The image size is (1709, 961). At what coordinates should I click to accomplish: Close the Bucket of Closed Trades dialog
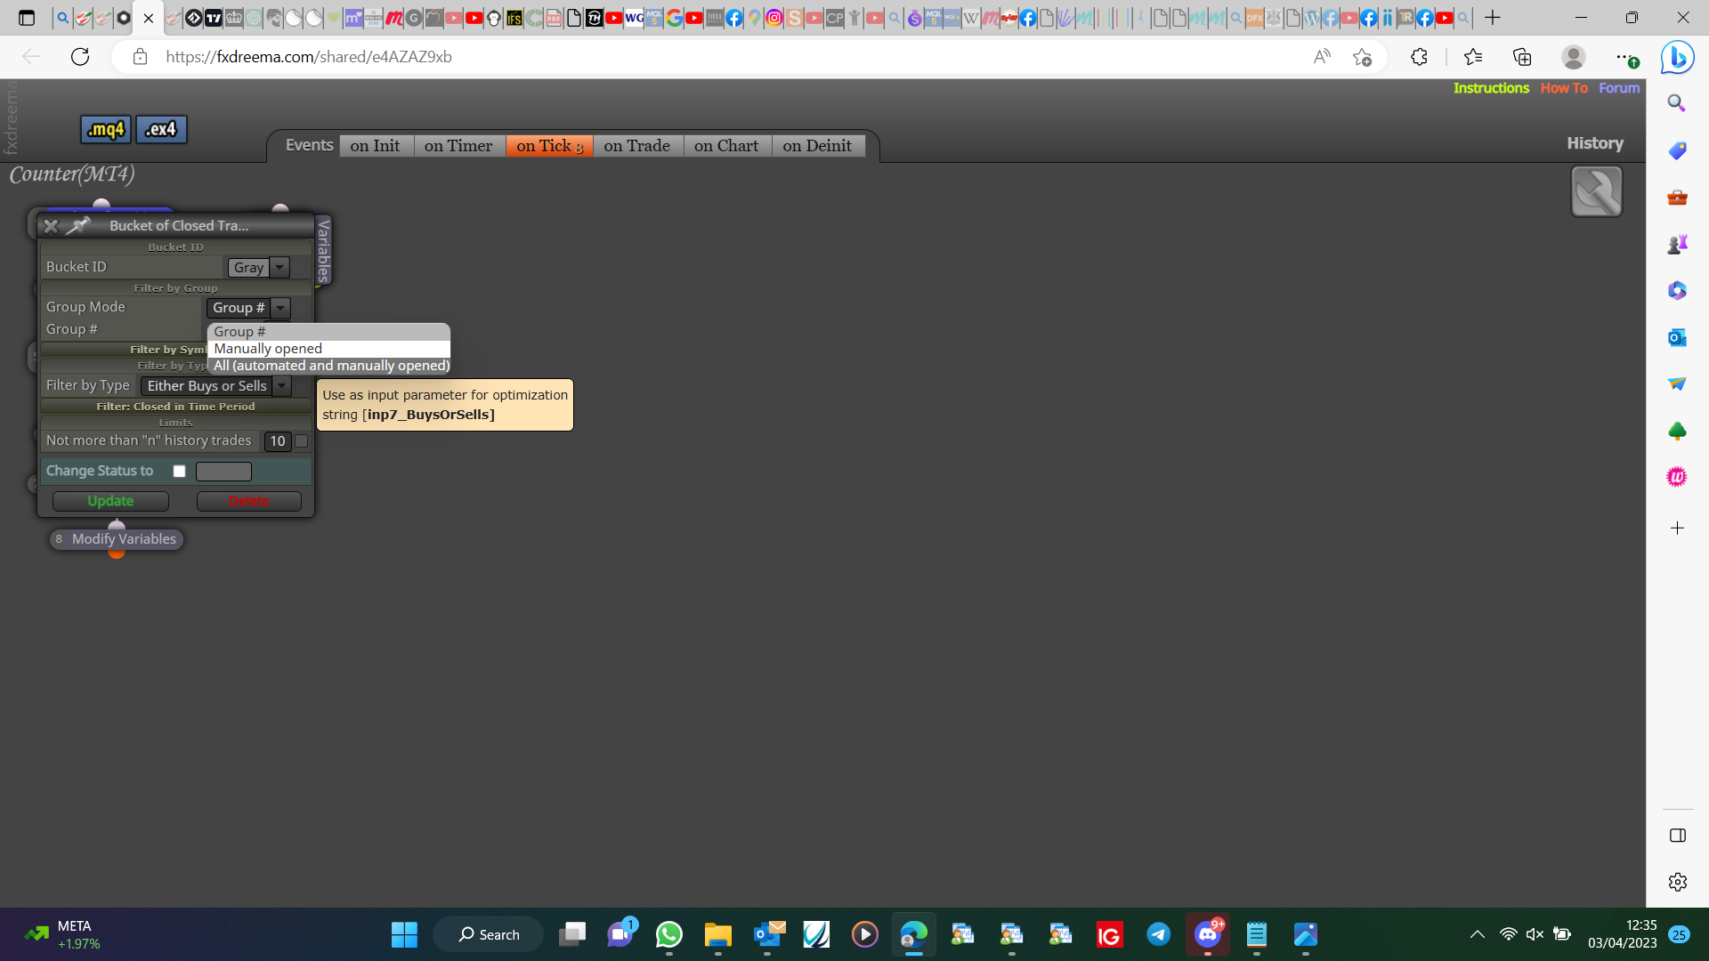[51, 226]
